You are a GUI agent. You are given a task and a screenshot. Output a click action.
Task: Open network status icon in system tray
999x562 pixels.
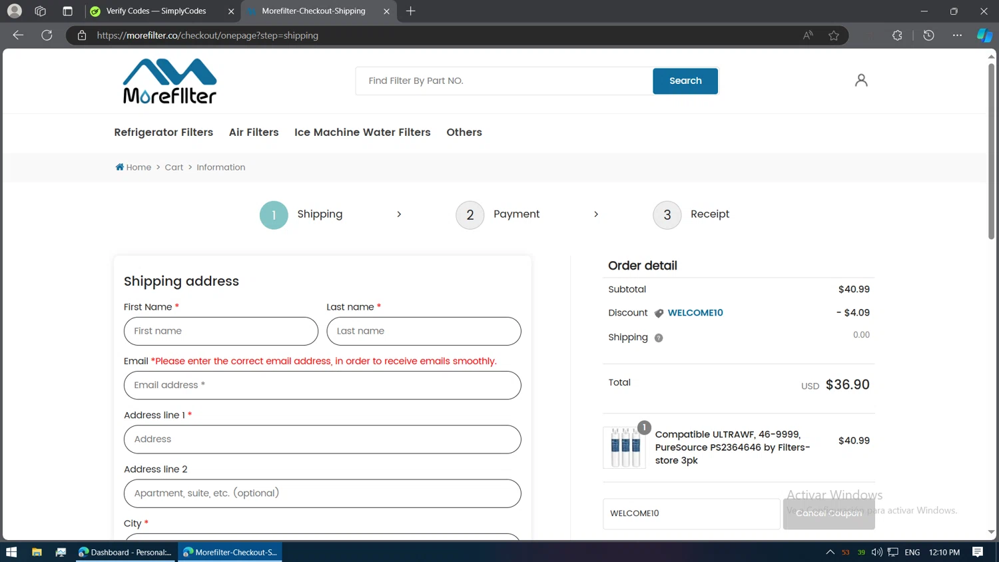click(x=893, y=552)
